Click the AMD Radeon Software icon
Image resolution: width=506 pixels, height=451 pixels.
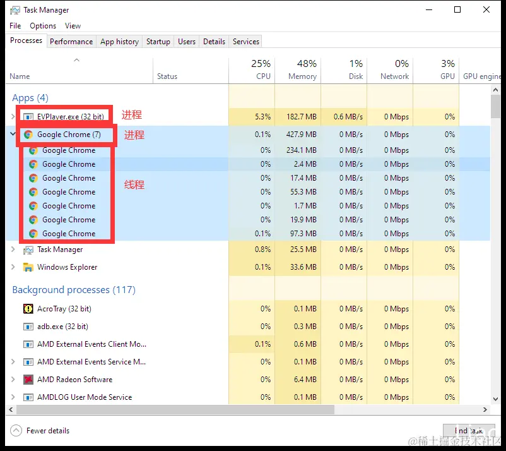coord(28,380)
